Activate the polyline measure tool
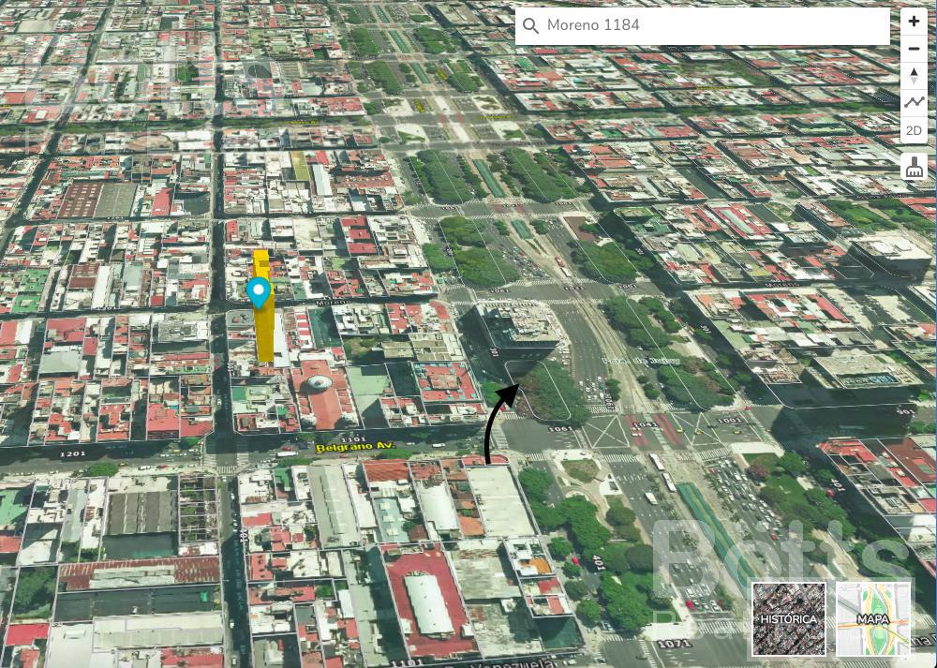This screenshot has height=668, width=937. [x=913, y=103]
